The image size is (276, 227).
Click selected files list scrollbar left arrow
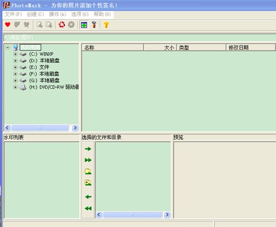(99, 214)
